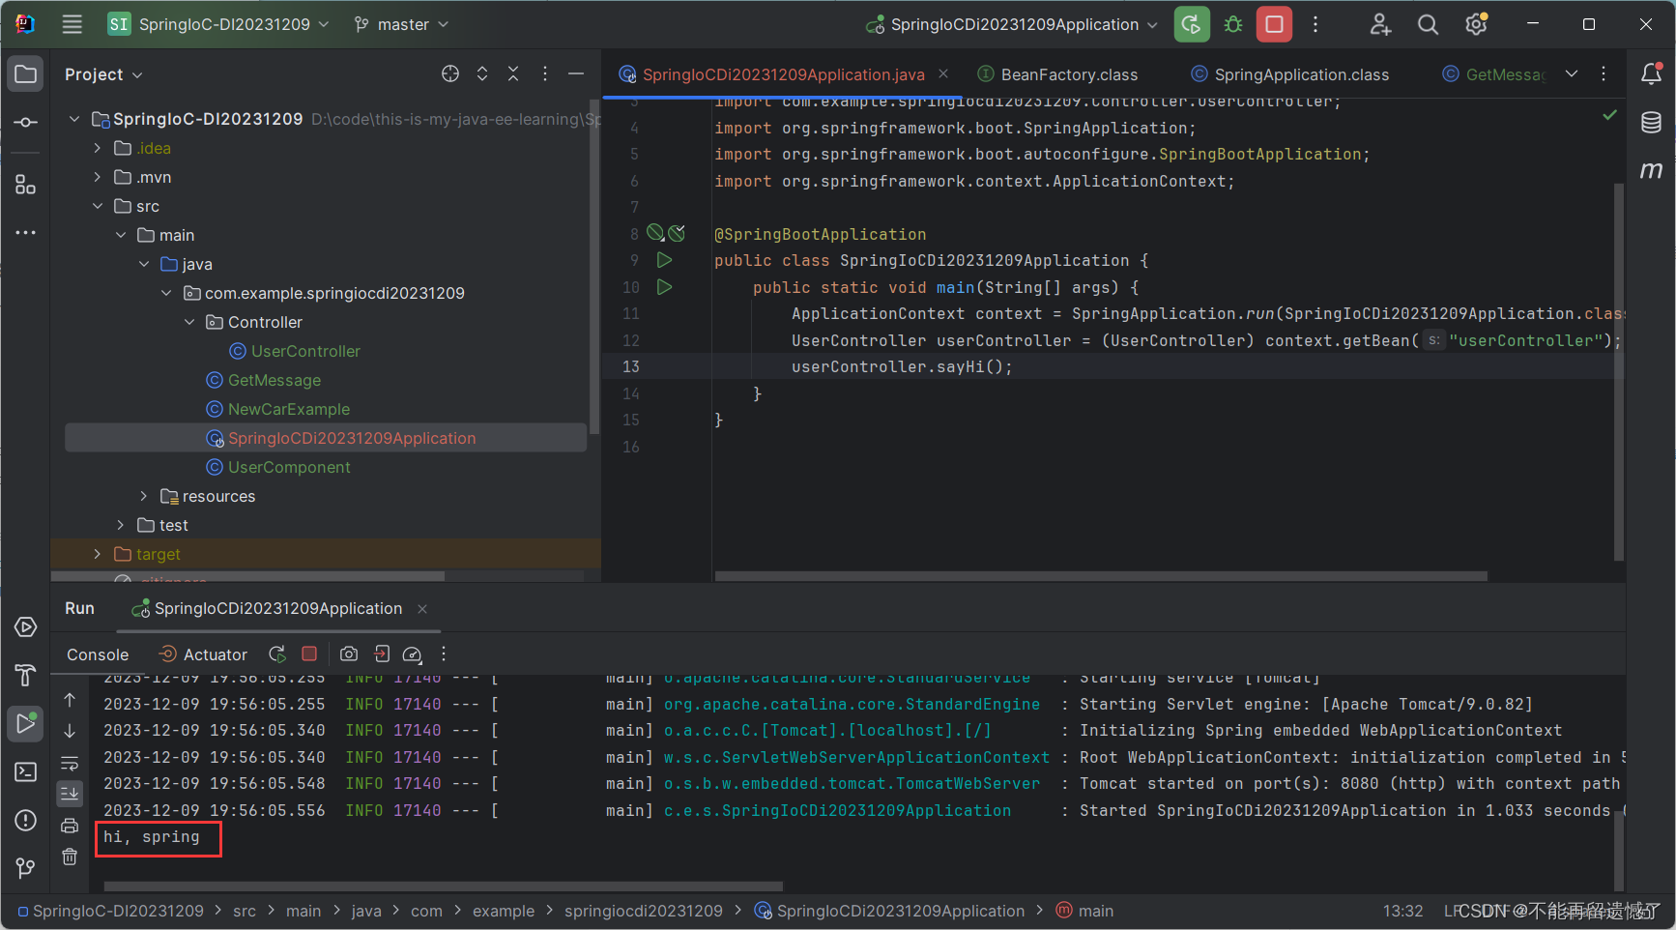1676x930 pixels.
Task: Run main method from line 10 gutter
Action: [664, 287]
